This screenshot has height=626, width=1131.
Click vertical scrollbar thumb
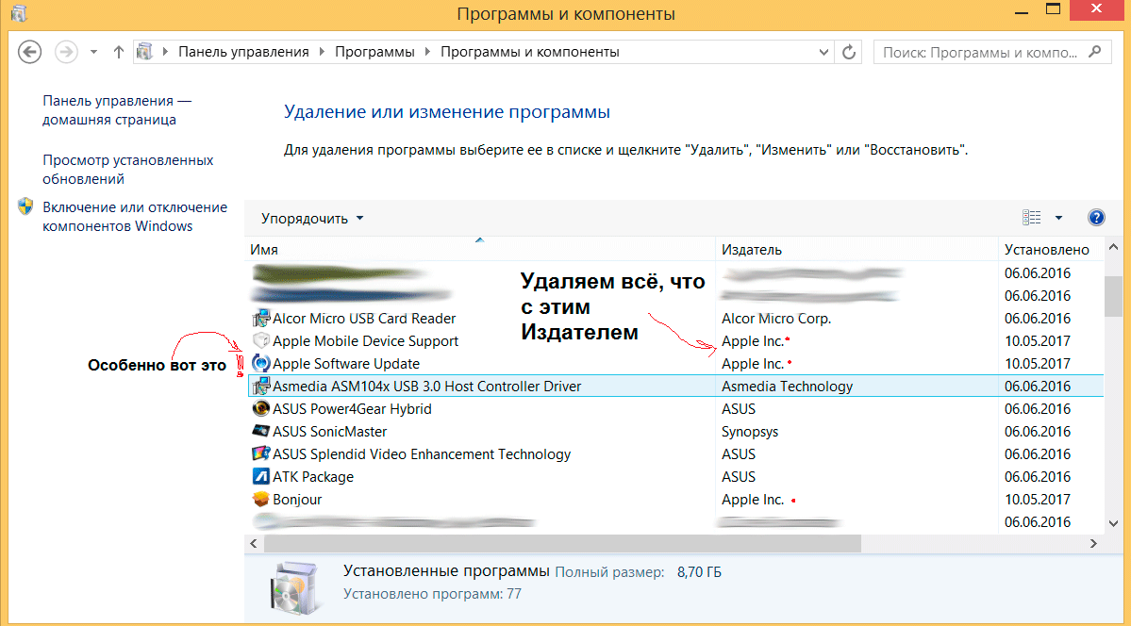click(1114, 296)
